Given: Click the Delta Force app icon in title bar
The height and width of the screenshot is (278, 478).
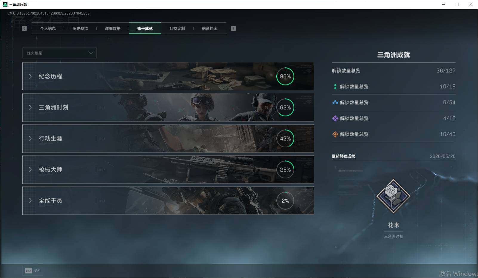Looking at the screenshot, I should pyautogui.click(x=5, y=4).
